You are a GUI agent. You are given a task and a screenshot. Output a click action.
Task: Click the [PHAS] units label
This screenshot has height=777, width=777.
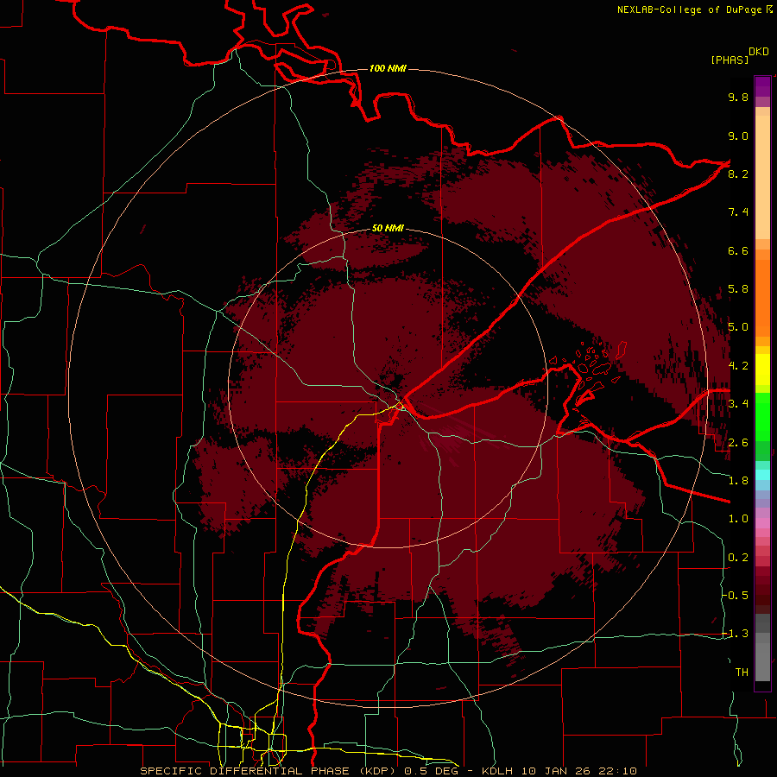click(x=730, y=60)
